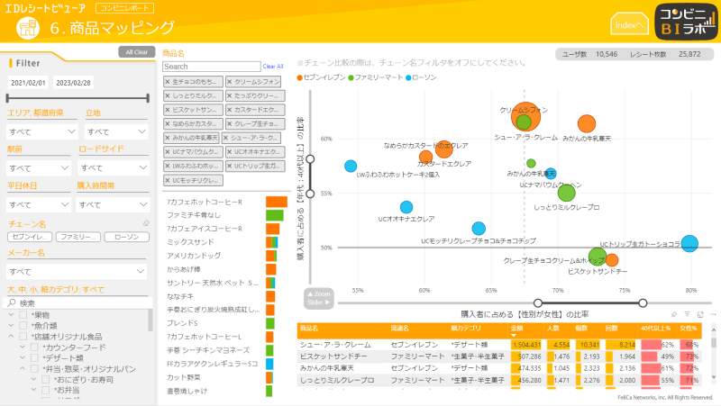721x406 pixels.
Task: Expand the *果物 tree node
Action: tap(11, 315)
